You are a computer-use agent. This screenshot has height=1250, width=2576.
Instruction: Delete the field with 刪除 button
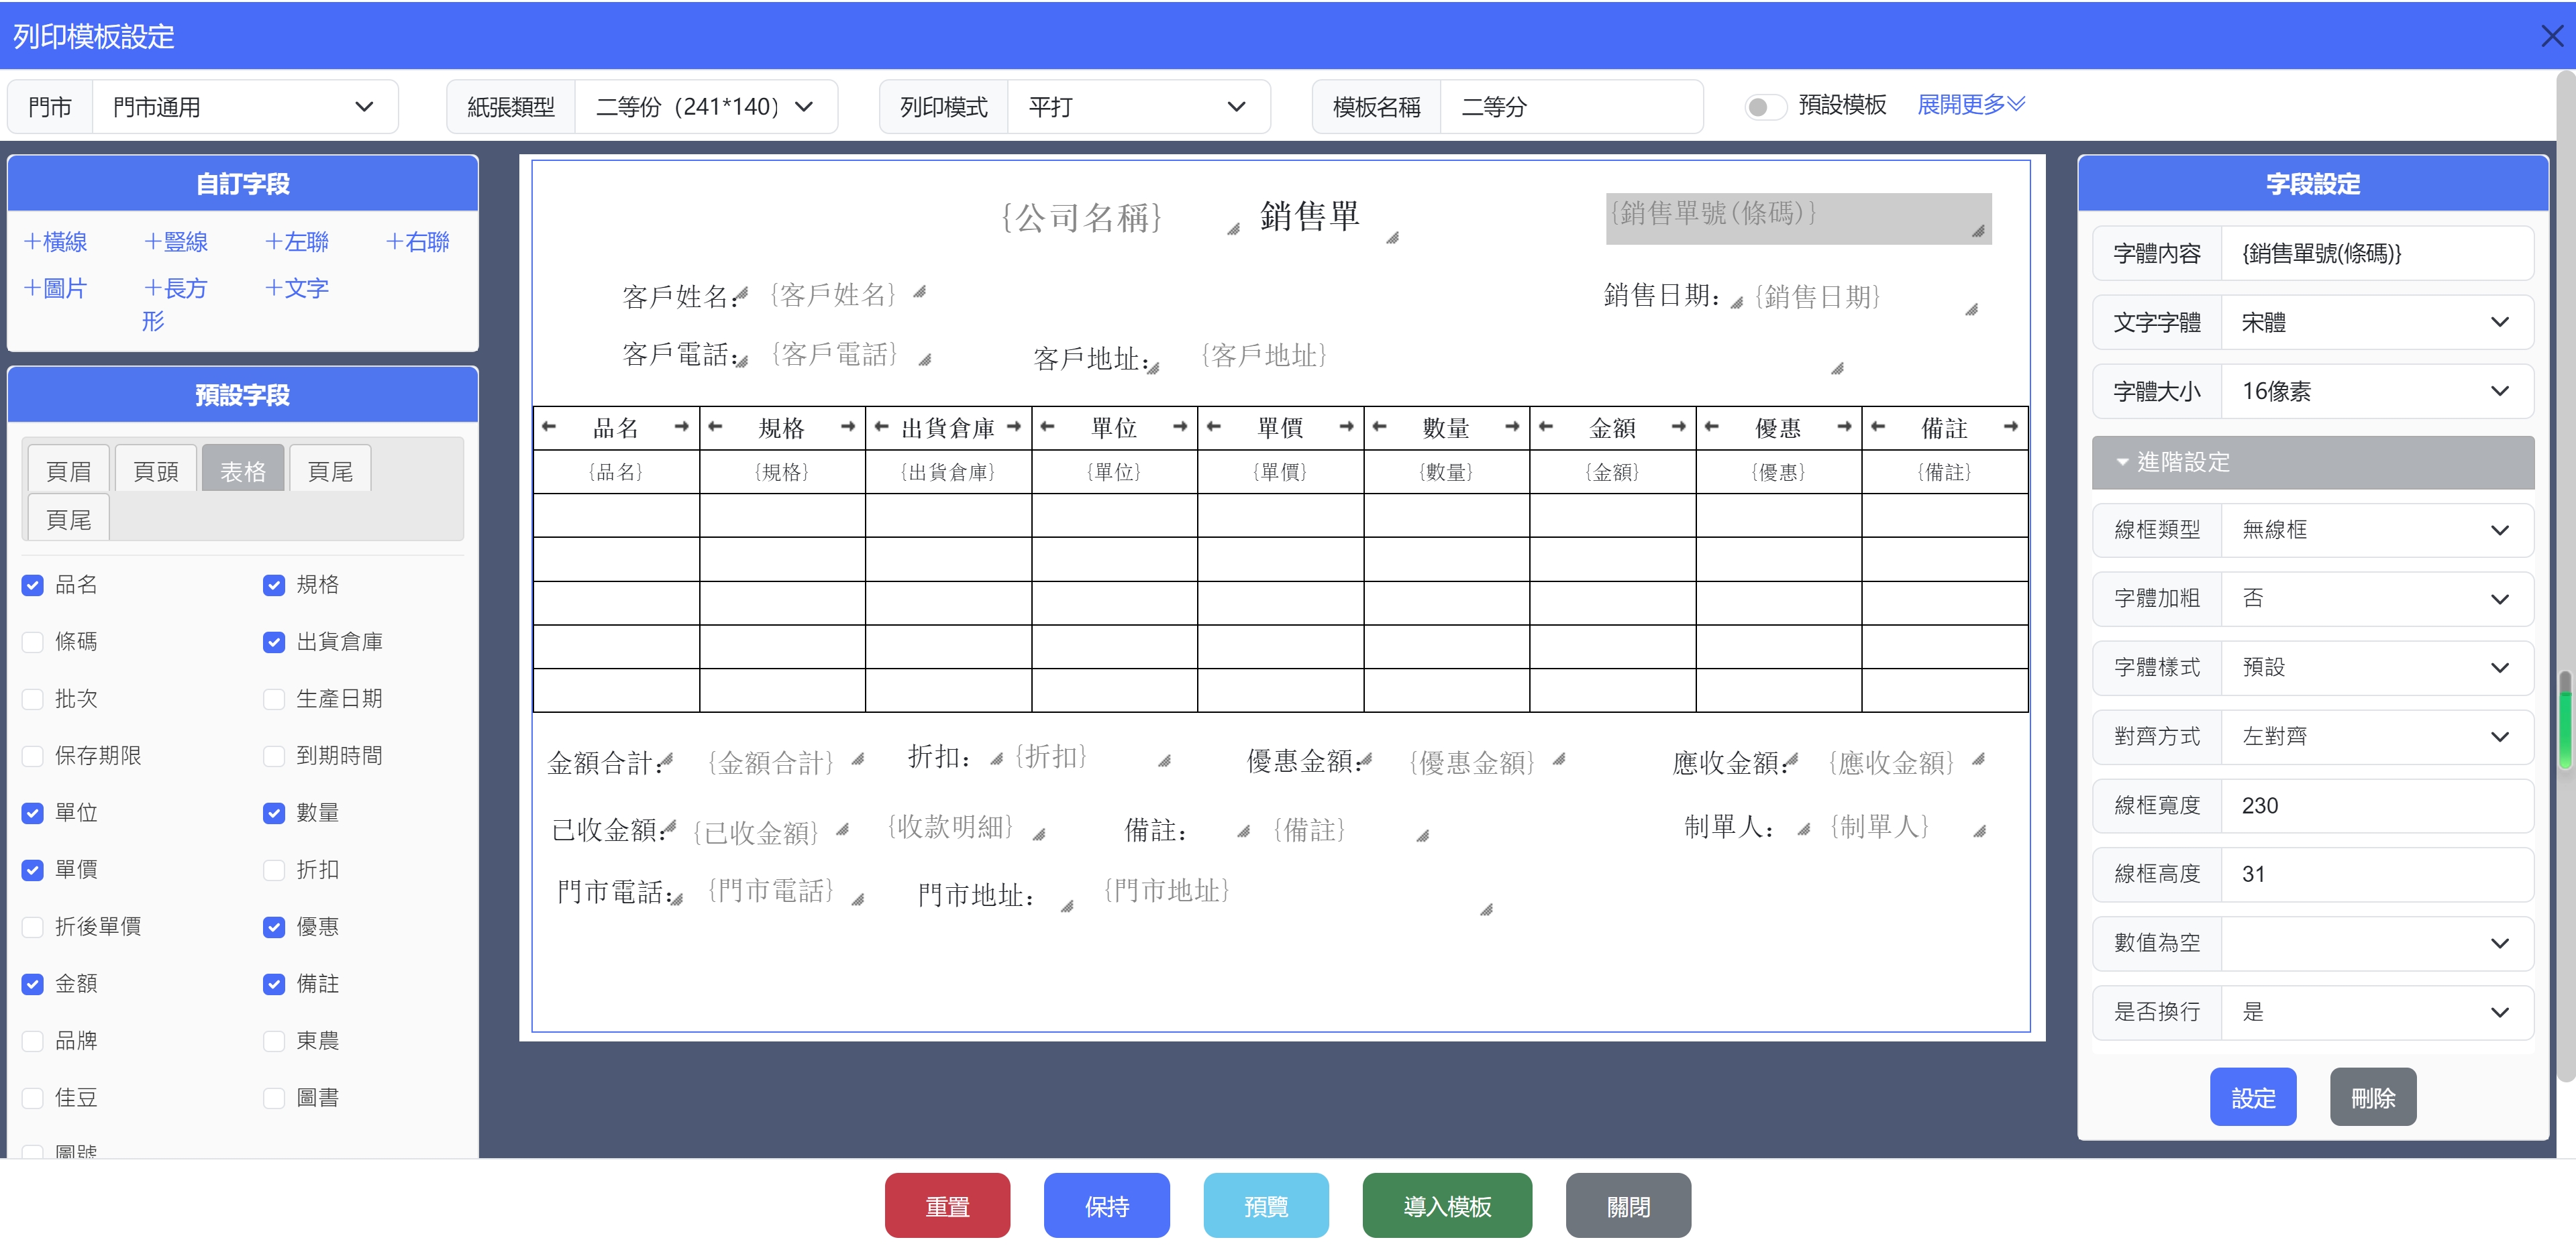coord(2373,1097)
